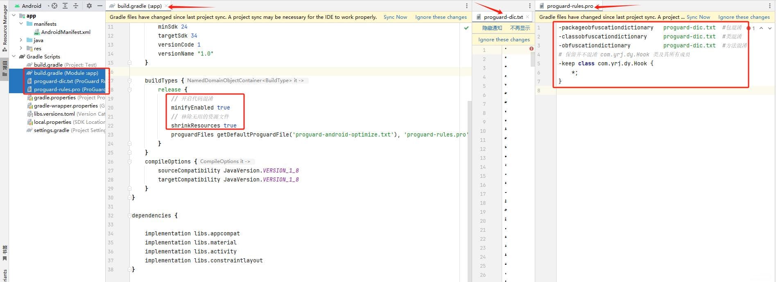Click Ignore these changes in build.gradle banner
Image resolution: width=776 pixels, height=282 pixels.
point(441,17)
